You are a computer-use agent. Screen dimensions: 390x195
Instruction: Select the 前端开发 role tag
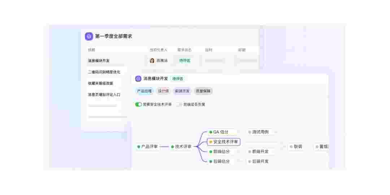[182, 91]
